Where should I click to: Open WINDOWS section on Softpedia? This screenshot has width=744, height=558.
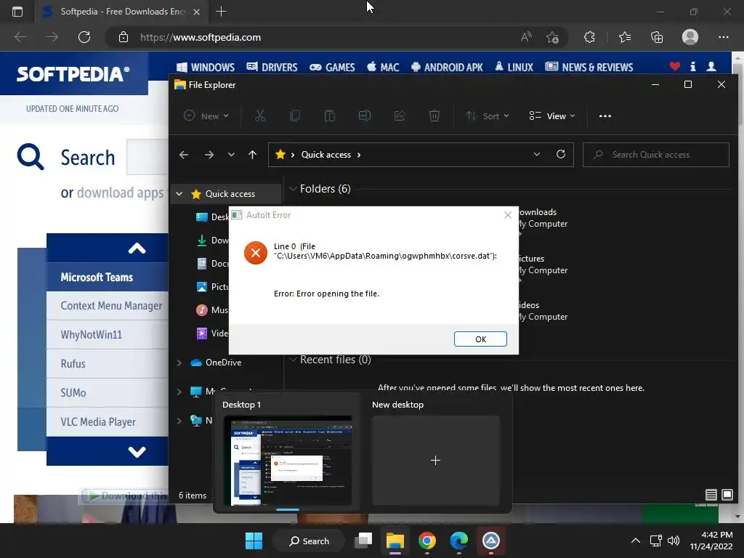(205, 68)
